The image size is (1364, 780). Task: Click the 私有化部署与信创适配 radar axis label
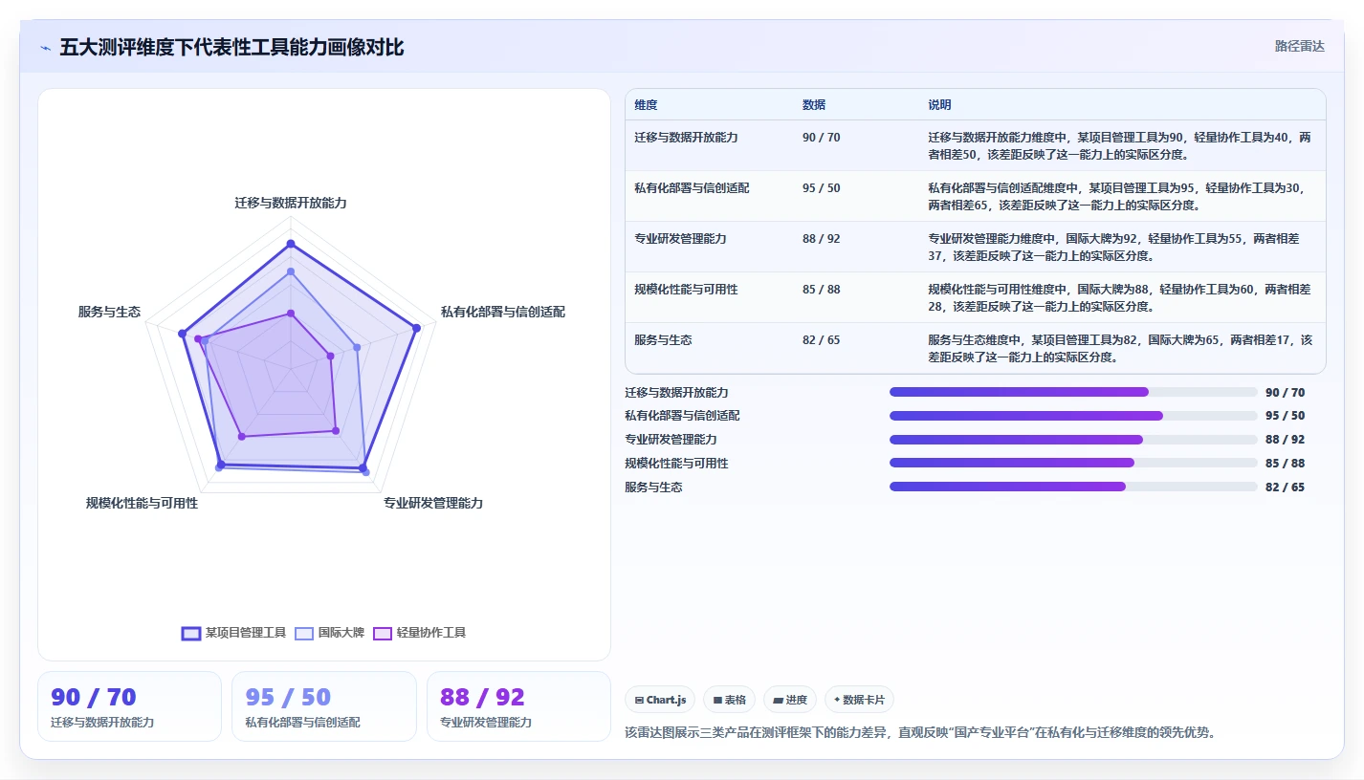(x=503, y=312)
